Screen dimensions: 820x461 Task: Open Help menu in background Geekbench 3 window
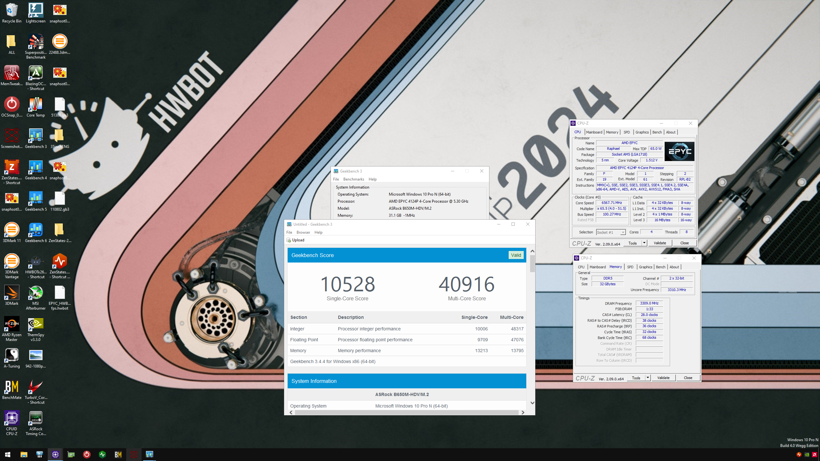pos(373,179)
